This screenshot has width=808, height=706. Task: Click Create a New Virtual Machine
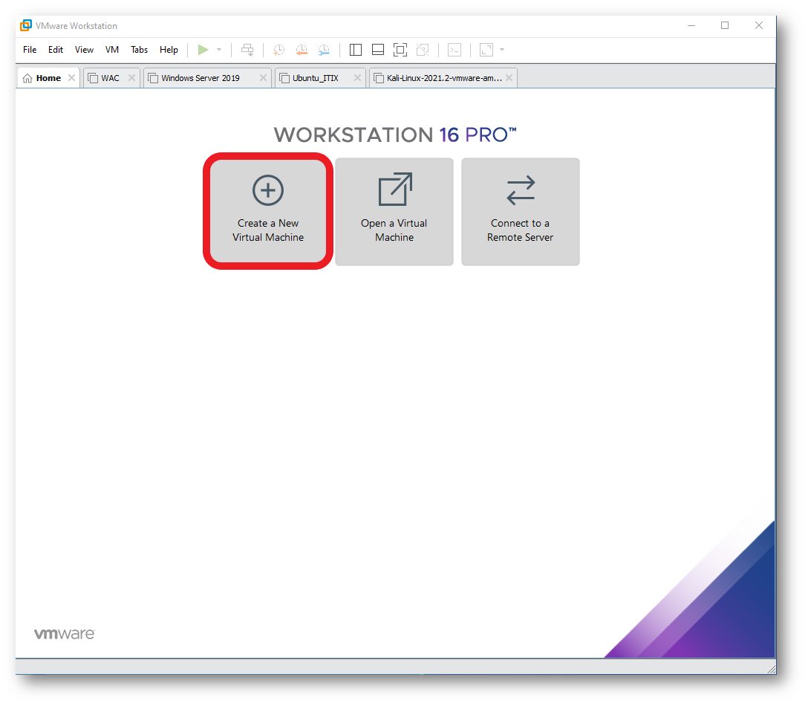(x=268, y=212)
